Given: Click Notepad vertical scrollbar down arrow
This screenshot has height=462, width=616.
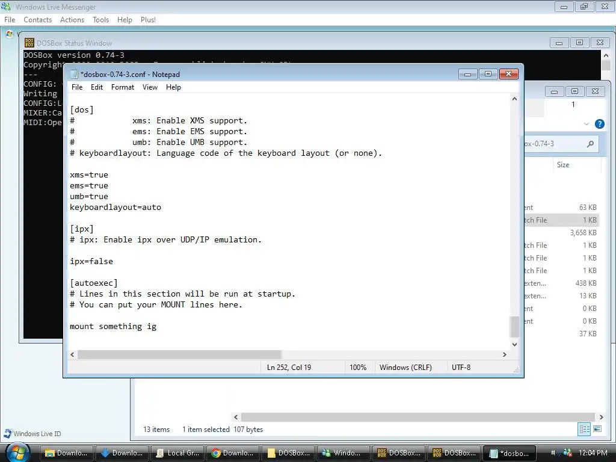Looking at the screenshot, I should (x=514, y=345).
